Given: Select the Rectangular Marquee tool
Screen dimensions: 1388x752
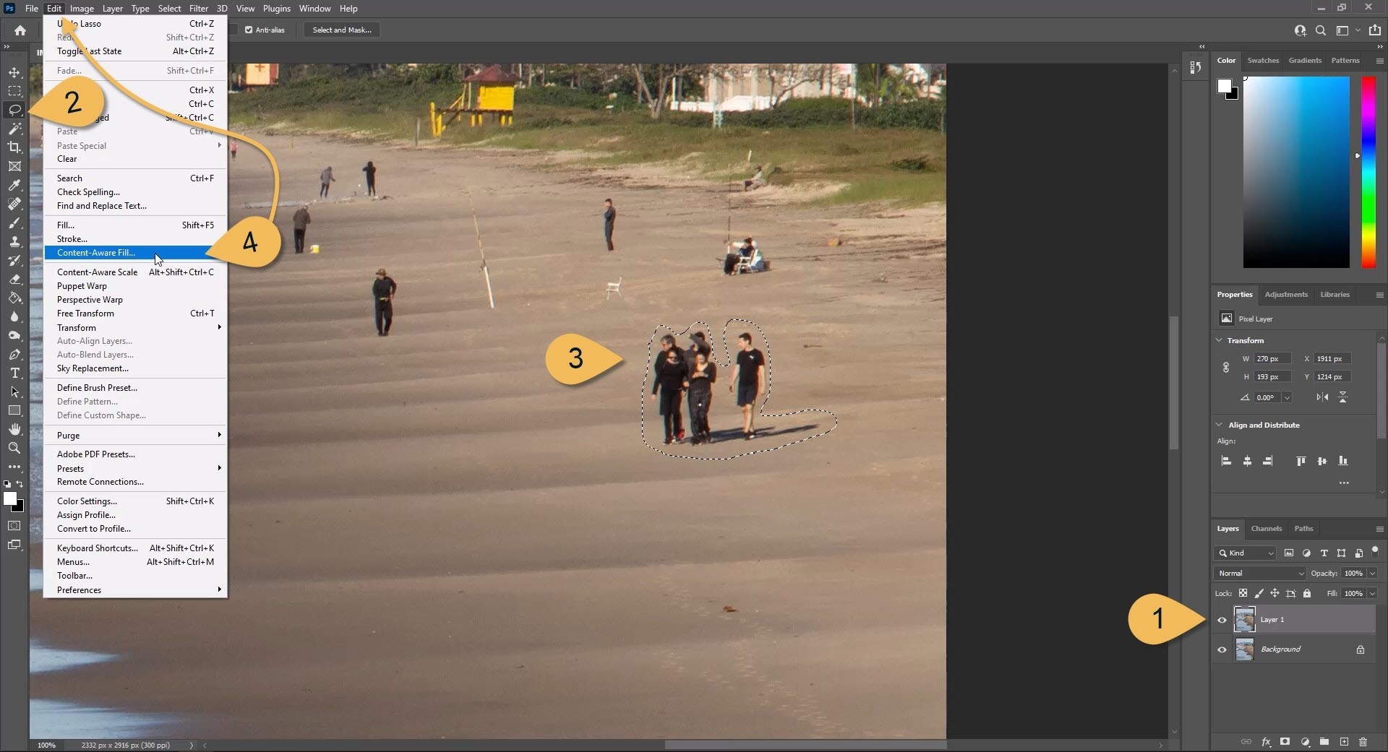Looking at the screenshot, I should pyautogui.click(x=14, y=91).
